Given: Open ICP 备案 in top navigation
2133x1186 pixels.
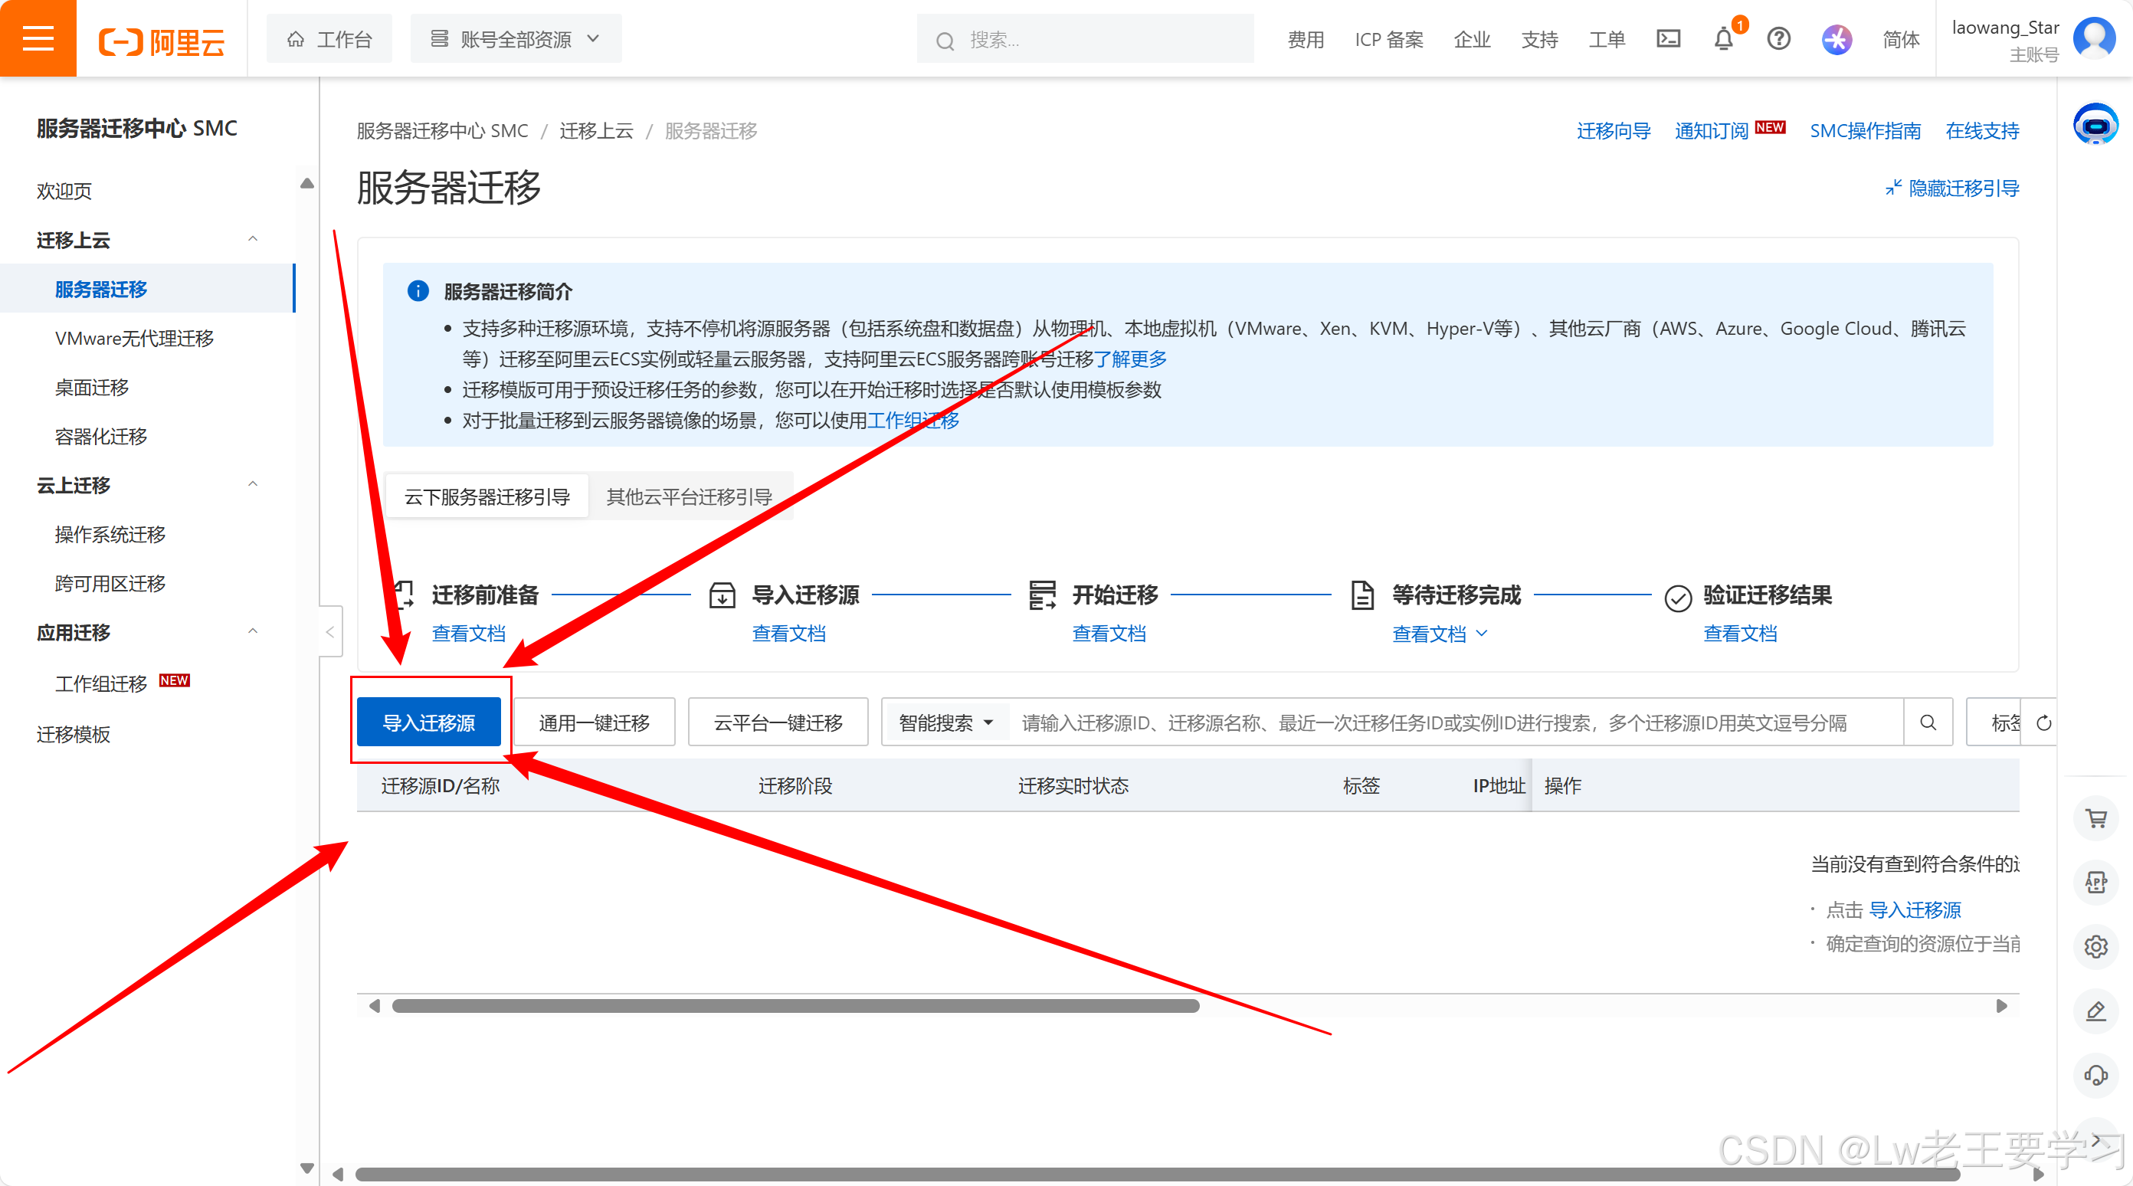Looking at the screenshot, I should 1388,40.
